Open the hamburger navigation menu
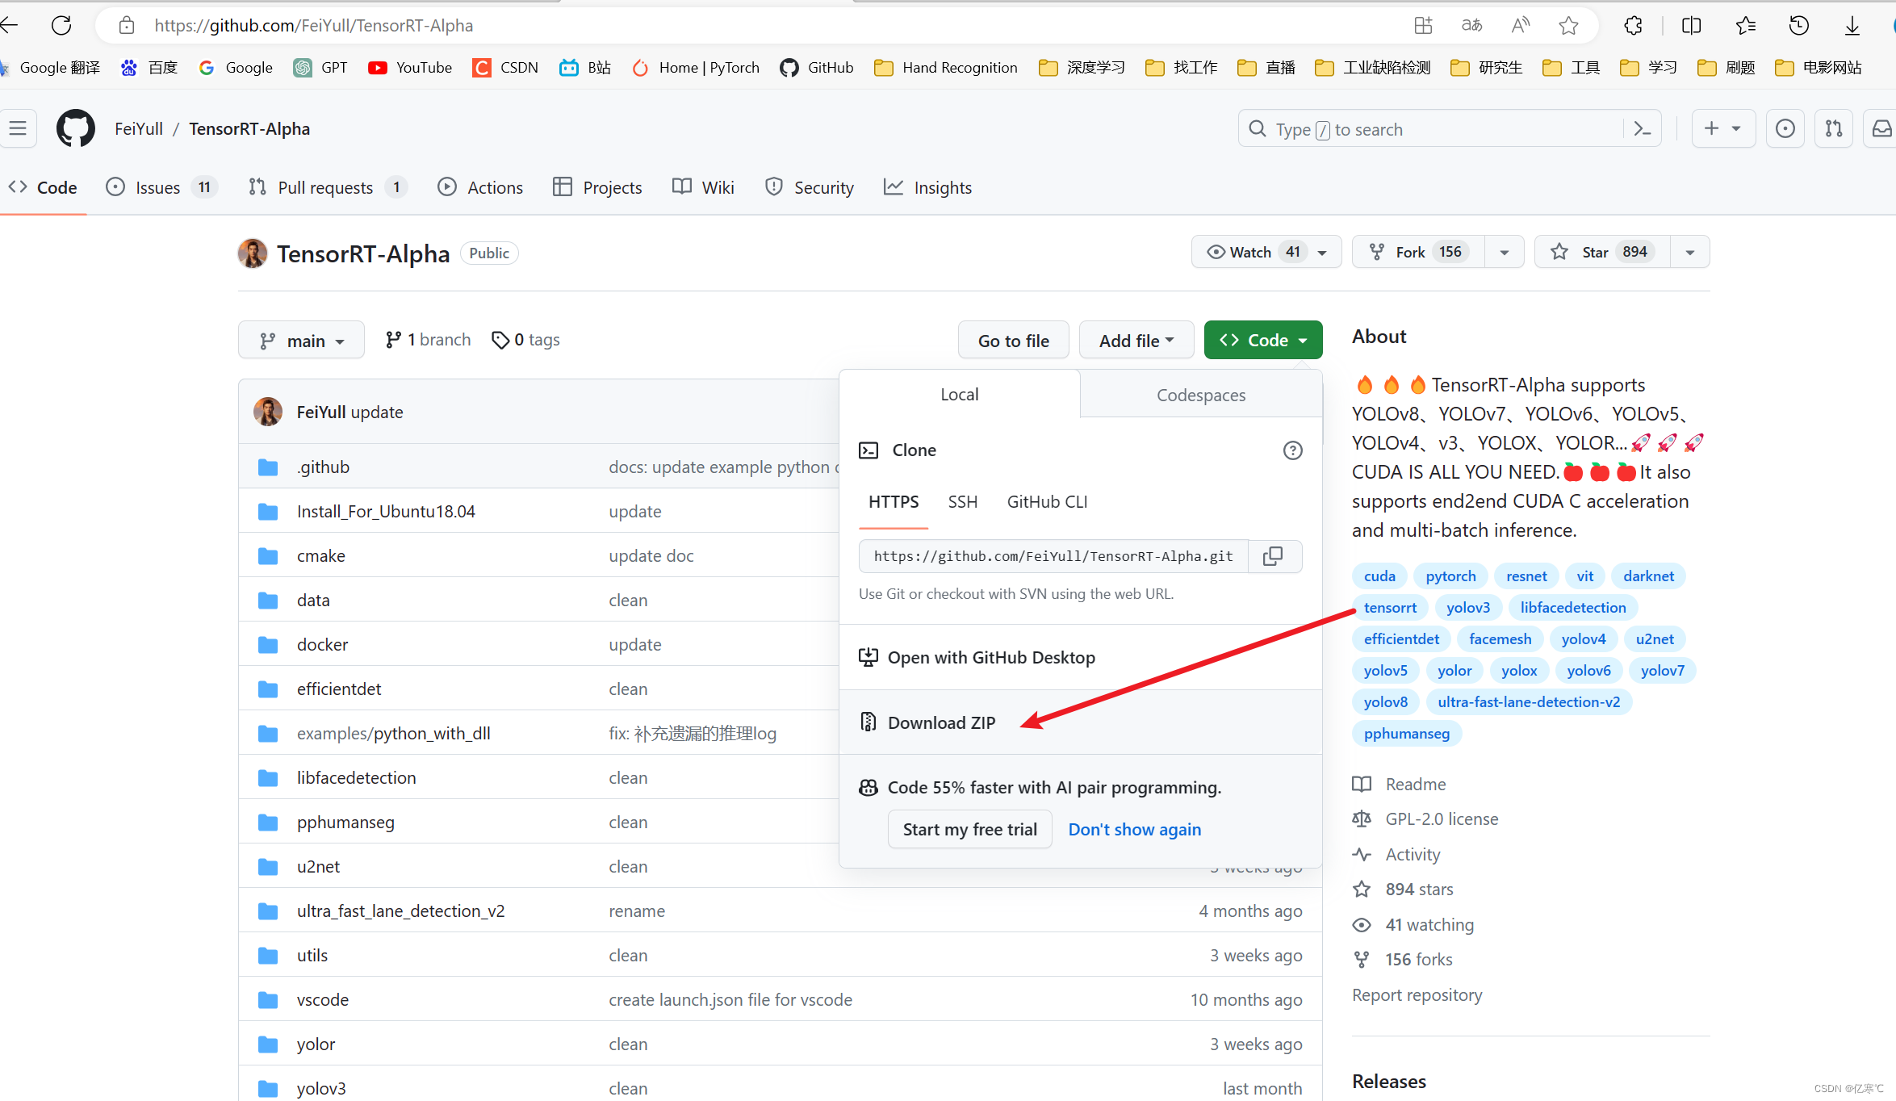The width and height of the screenshot is (1896, 1101). pos(18,129)
